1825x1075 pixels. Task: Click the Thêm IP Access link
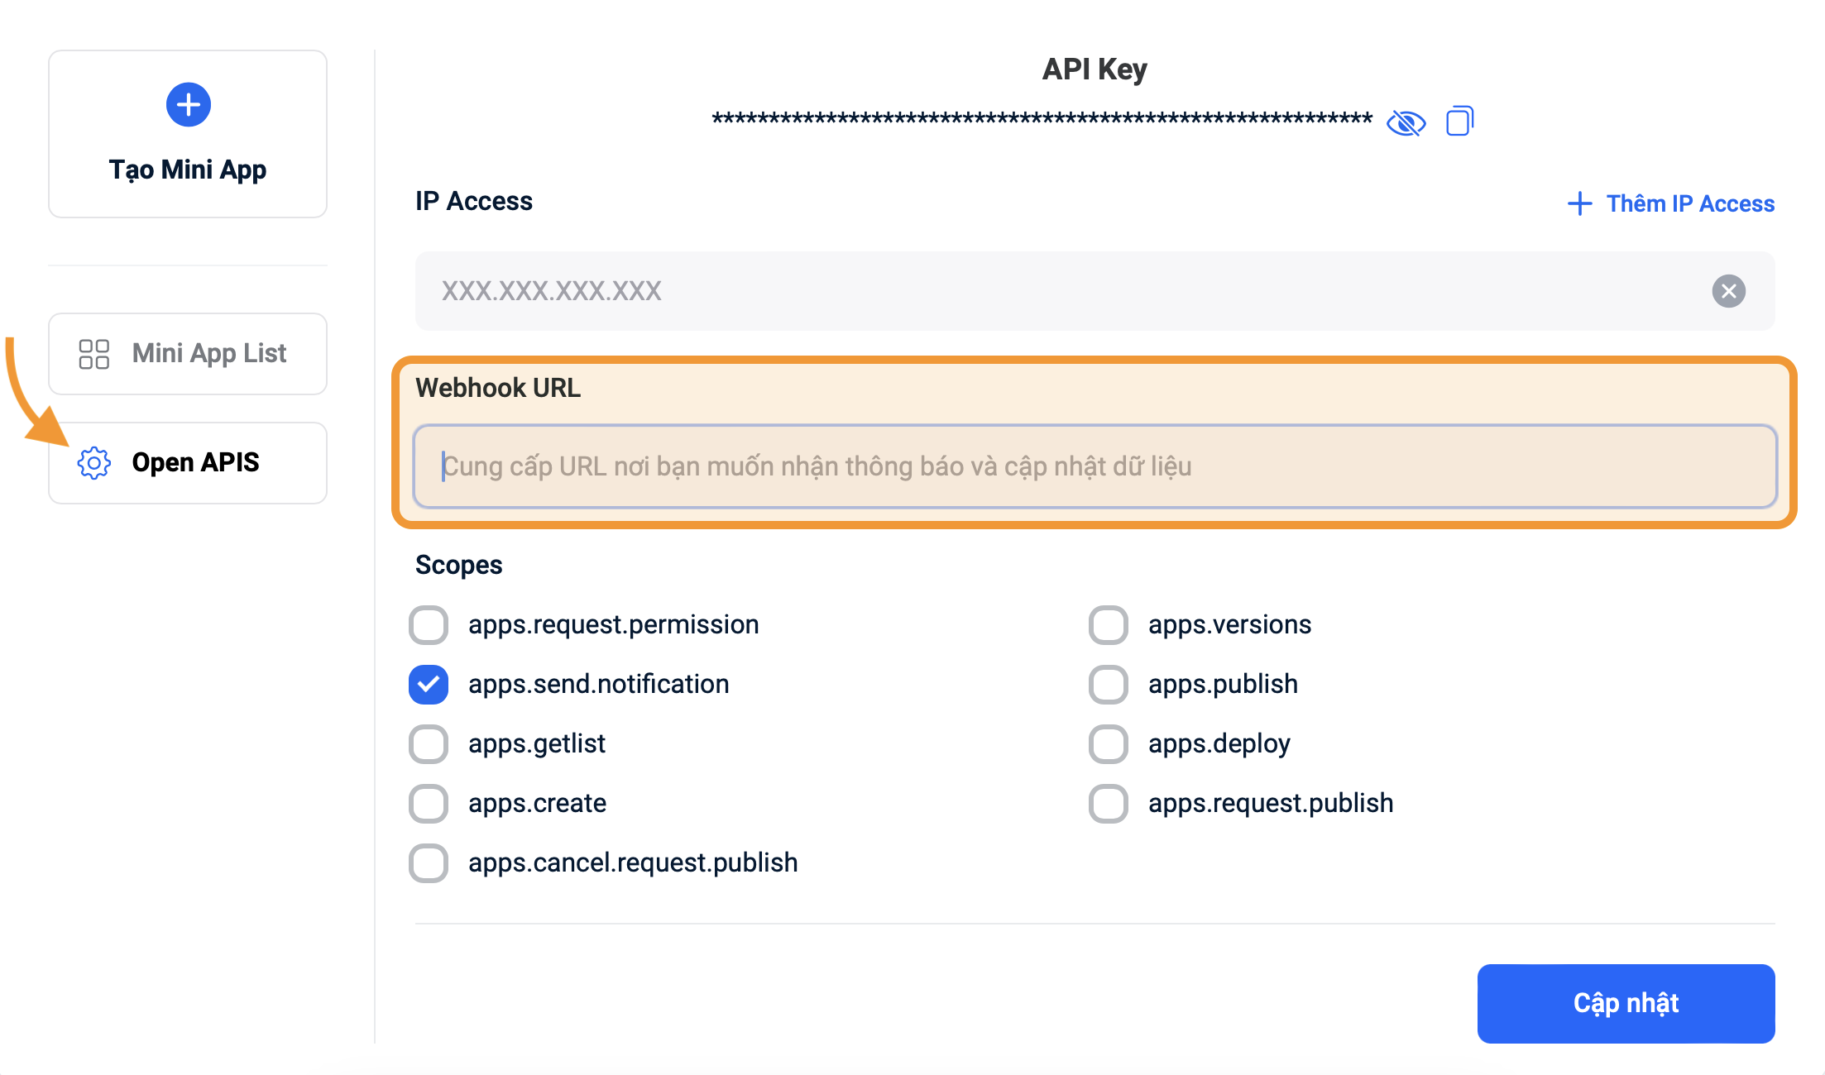pyautogui.click(x=1671, y=203)
